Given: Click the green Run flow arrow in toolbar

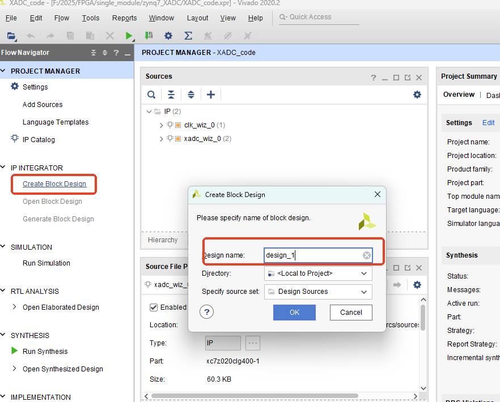Looking at the screenshot, I should 129,36.
